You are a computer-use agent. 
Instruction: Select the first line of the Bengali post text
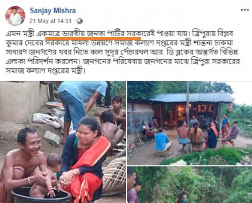pos(119,34)
